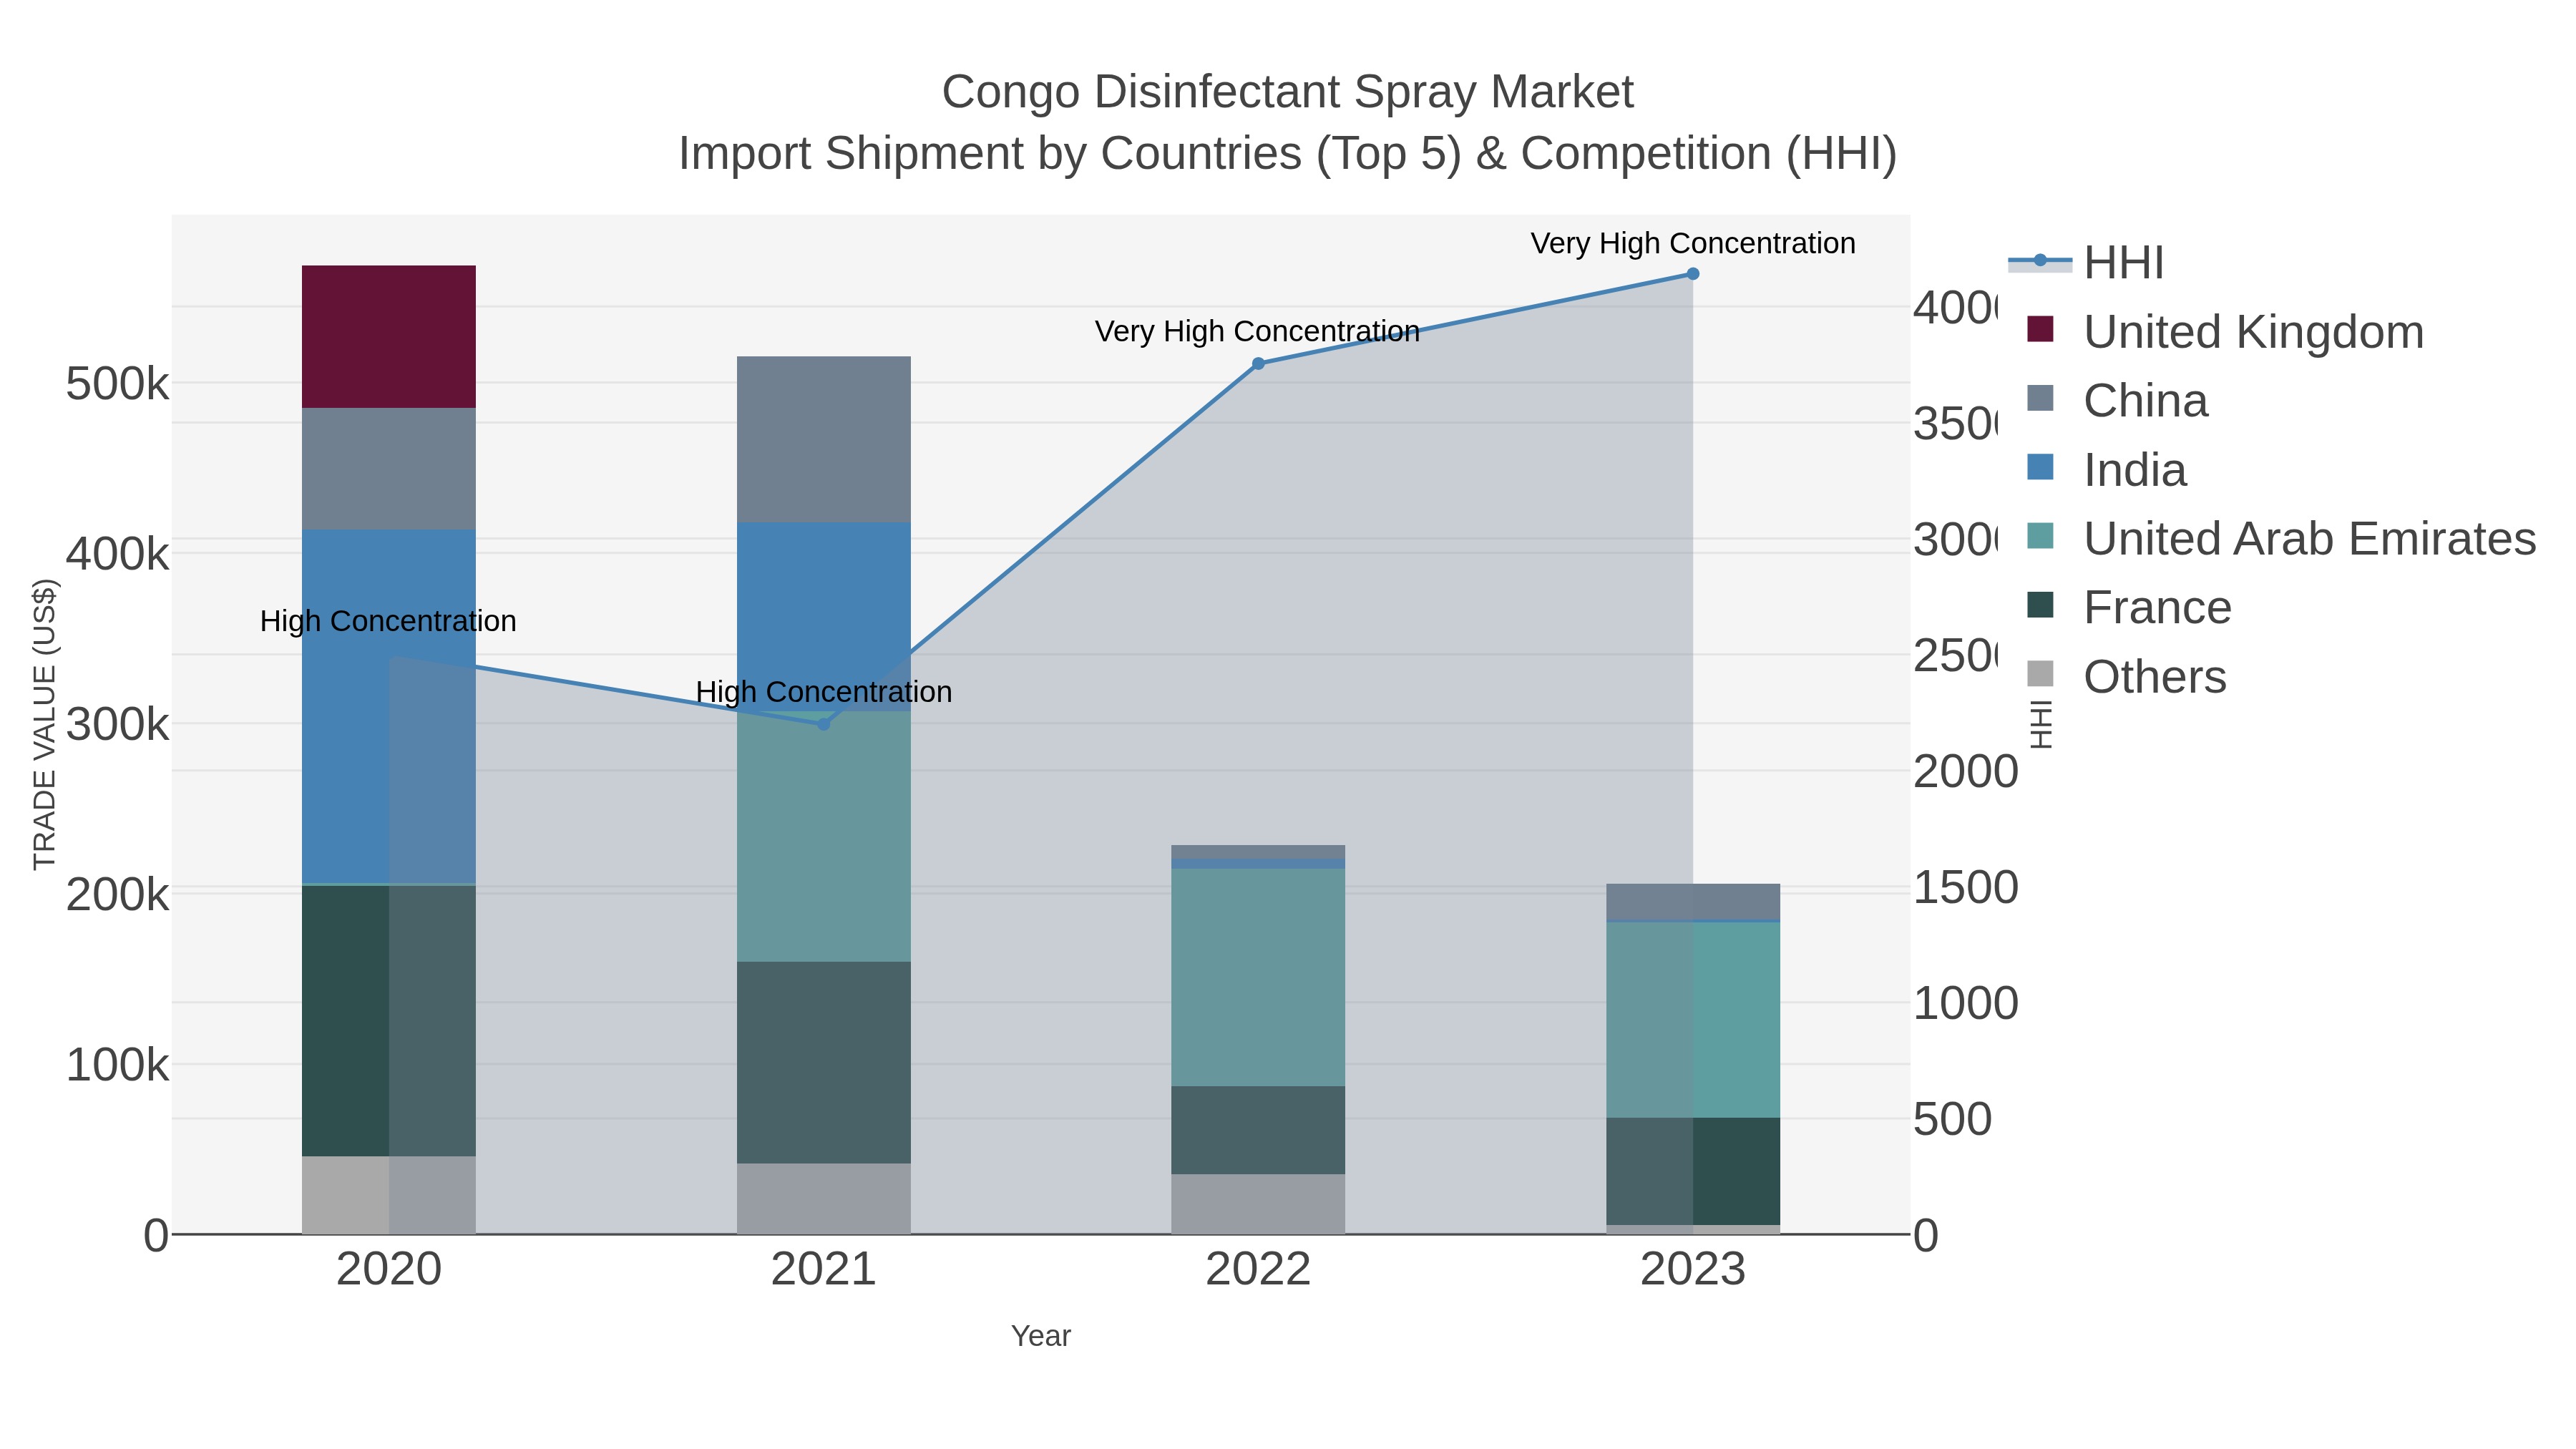This screenshot has width=2576, height=1449.
Task: Click the 2021 'High Concentration' annotation
Action: [824, 692]
